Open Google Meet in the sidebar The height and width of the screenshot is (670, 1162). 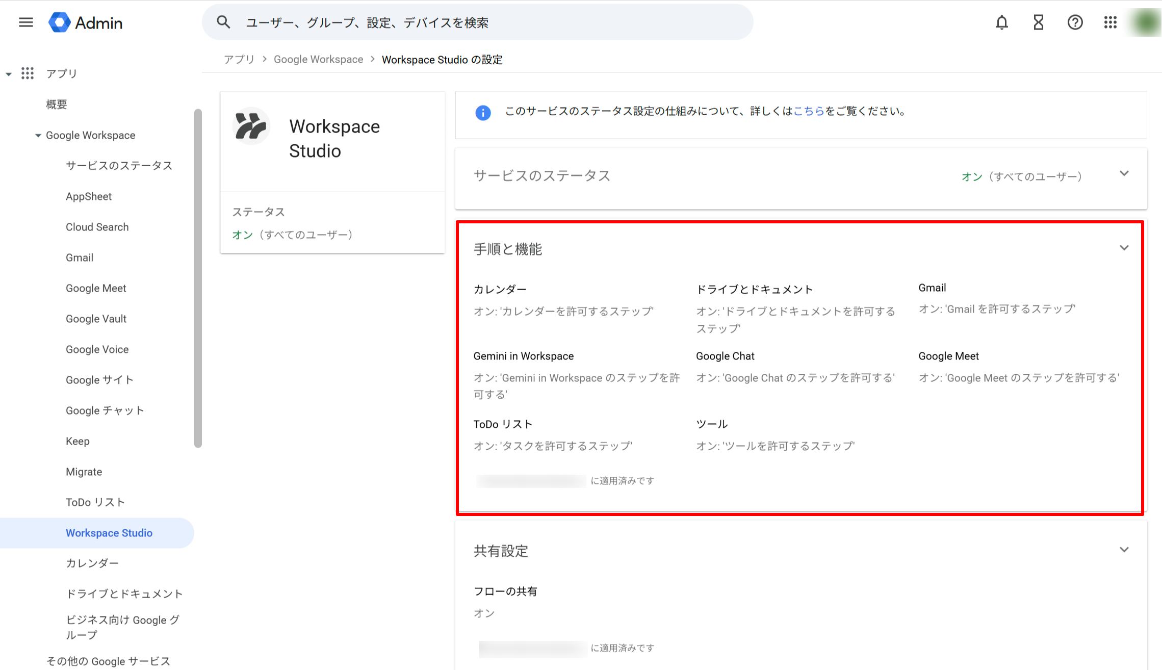(x=96, y=288)
